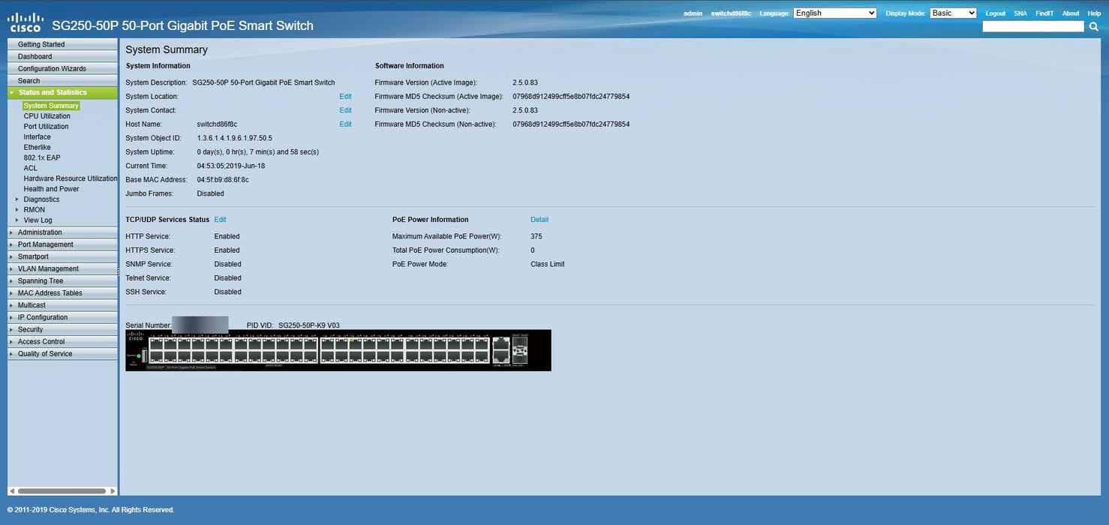The image size is (1109, 525).
Task: Open the SNA link
Action: pyautogui.click(x=1020, y=13)
